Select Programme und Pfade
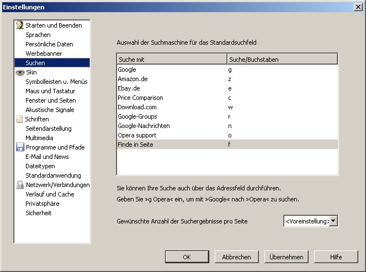 pyautogui.click(x=55, y=147)
